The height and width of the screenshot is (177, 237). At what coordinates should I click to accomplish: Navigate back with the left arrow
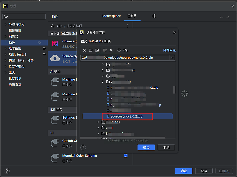222,17
